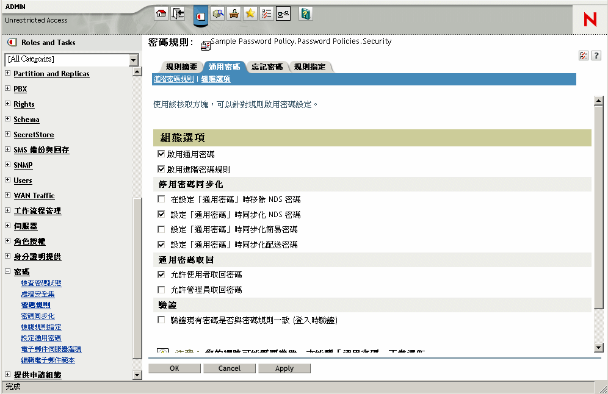Select the 通用密碼 tab
The height and width of the screenshot is (394, 608).
point(224,67)
